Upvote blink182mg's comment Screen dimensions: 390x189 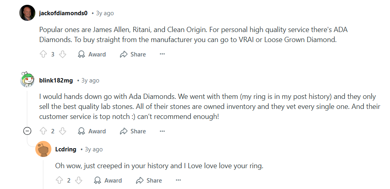pyautogui.click(x=43, y=131)
